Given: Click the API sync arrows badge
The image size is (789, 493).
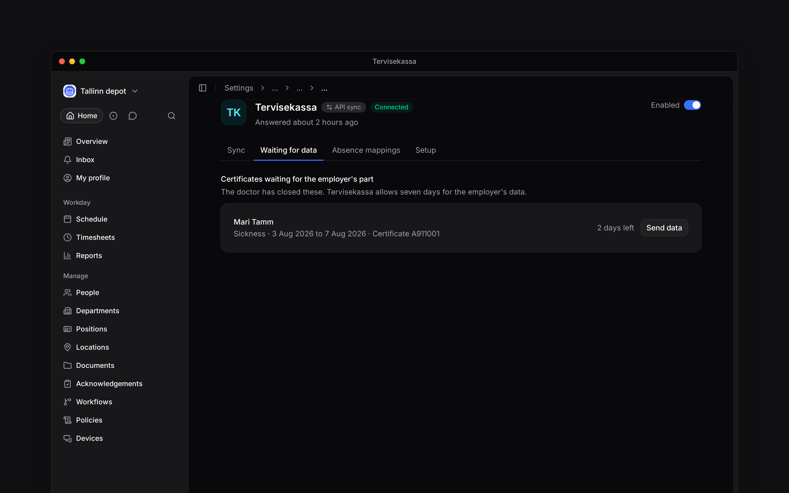Looking at the screenshot, I should [x=344, y=107].
